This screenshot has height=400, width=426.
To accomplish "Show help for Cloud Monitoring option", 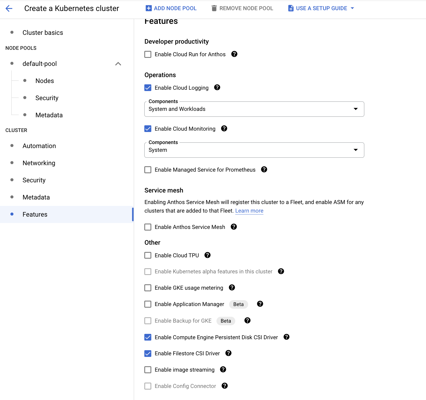I will 224,129.
